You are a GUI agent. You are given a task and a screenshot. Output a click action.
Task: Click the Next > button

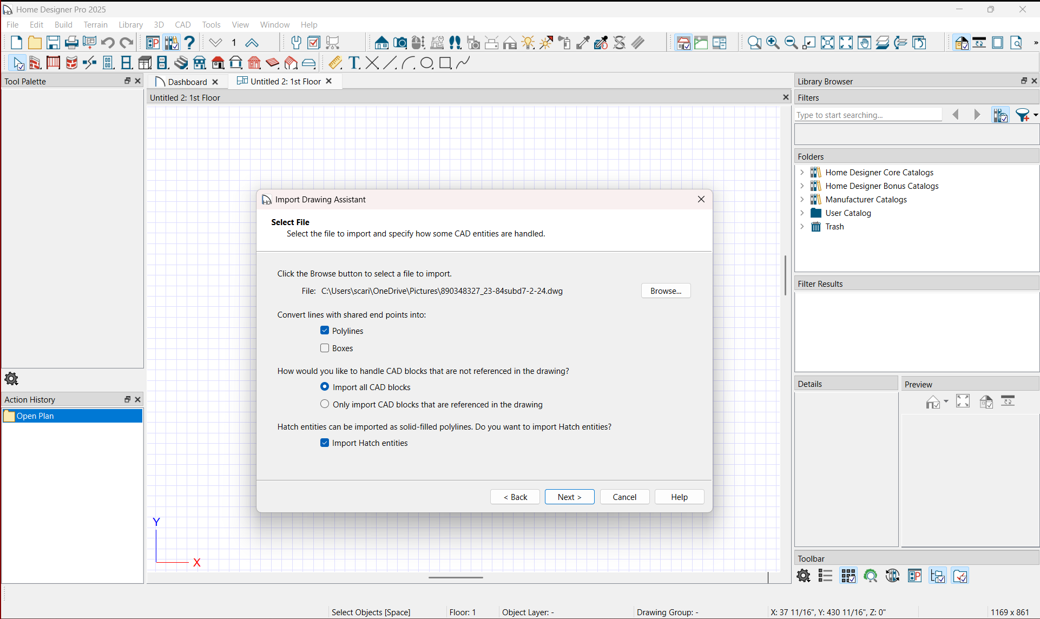tap(569, 497)
